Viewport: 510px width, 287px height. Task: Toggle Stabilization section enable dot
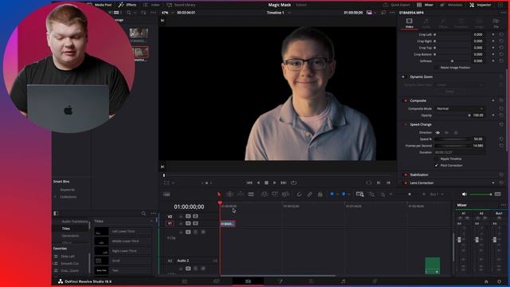406,175
